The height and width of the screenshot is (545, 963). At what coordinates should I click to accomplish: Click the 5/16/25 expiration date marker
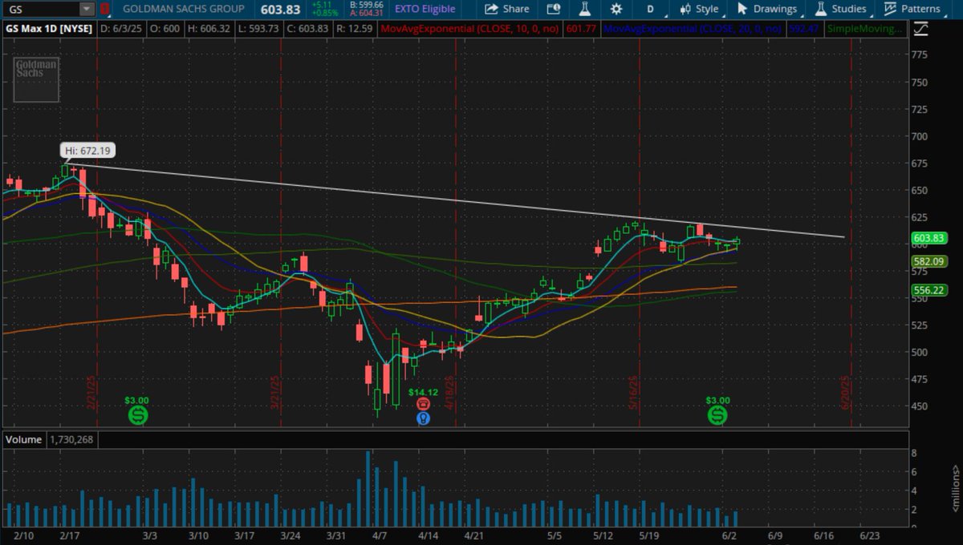633,394
